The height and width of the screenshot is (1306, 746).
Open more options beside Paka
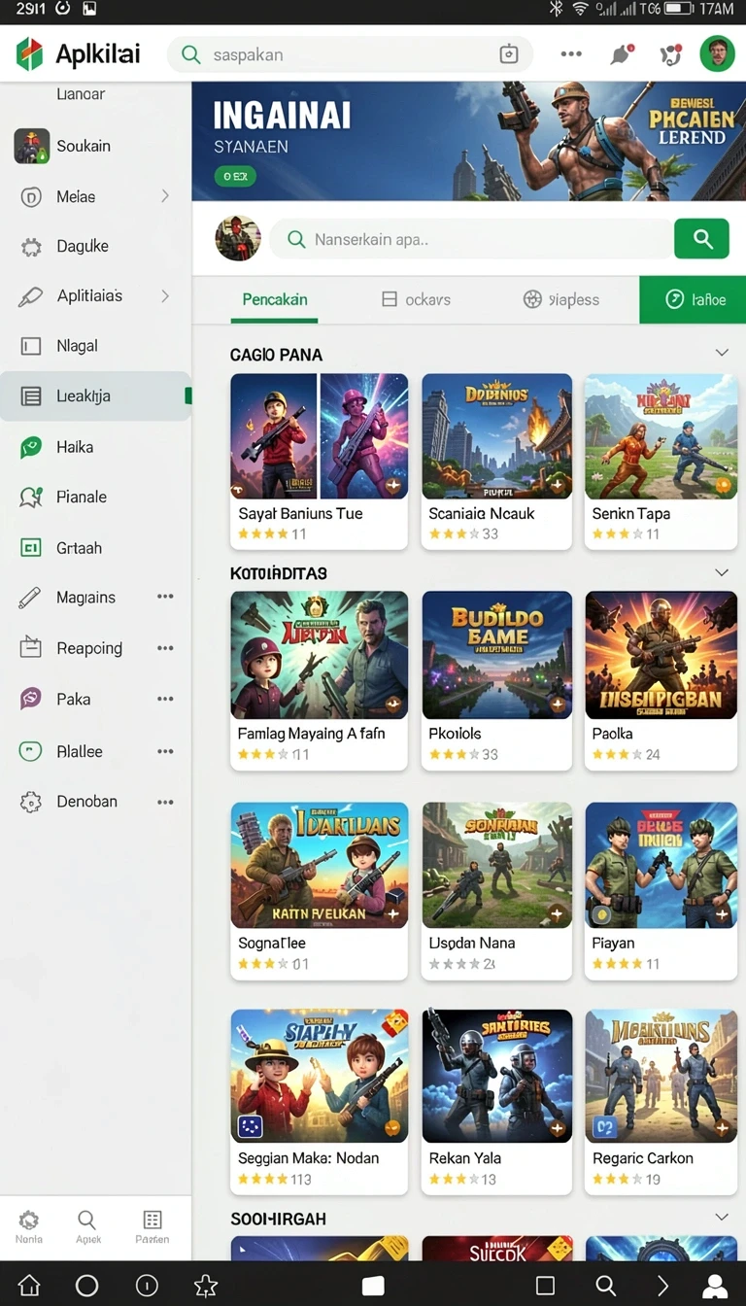165,699
